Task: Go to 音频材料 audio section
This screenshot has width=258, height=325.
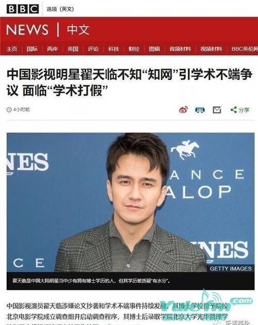Action: click(180, 49)
